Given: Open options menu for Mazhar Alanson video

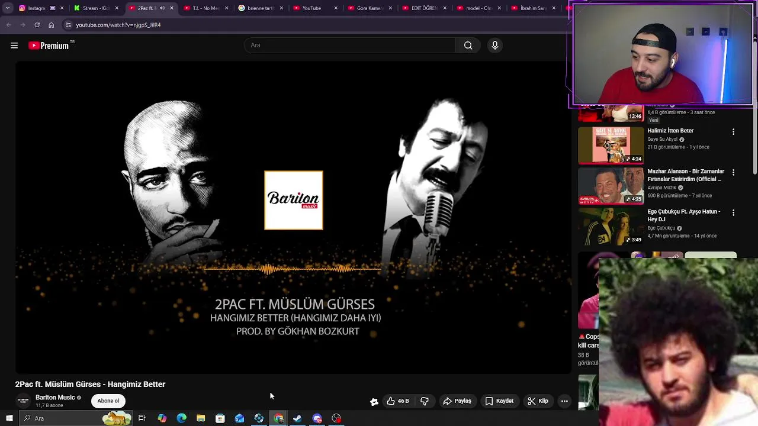Looking at the screenshot, I should click(733, 172).
